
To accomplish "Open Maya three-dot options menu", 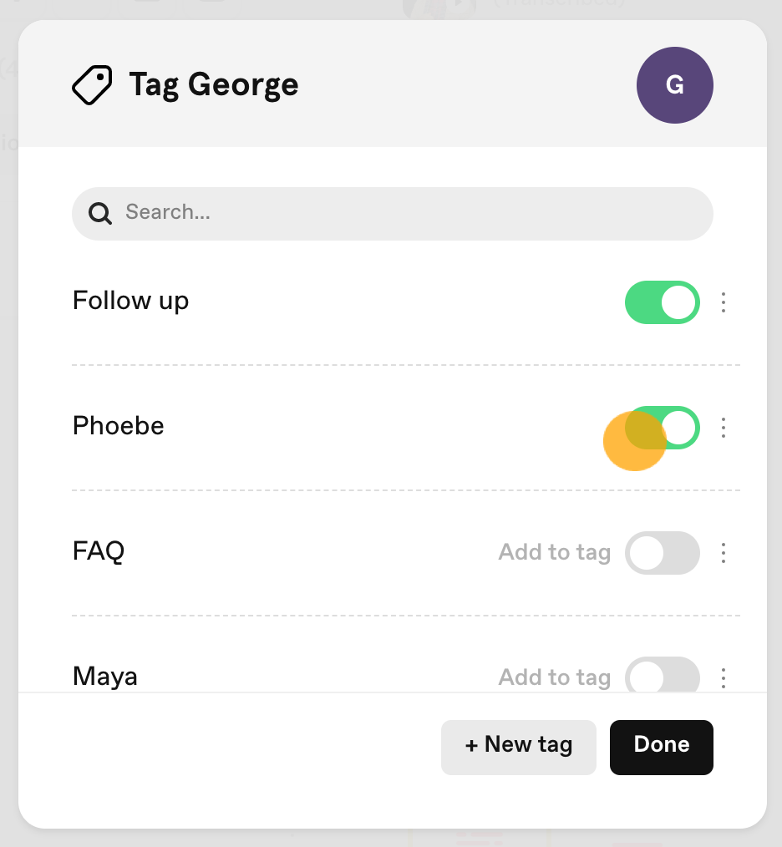I will [723, 677].
